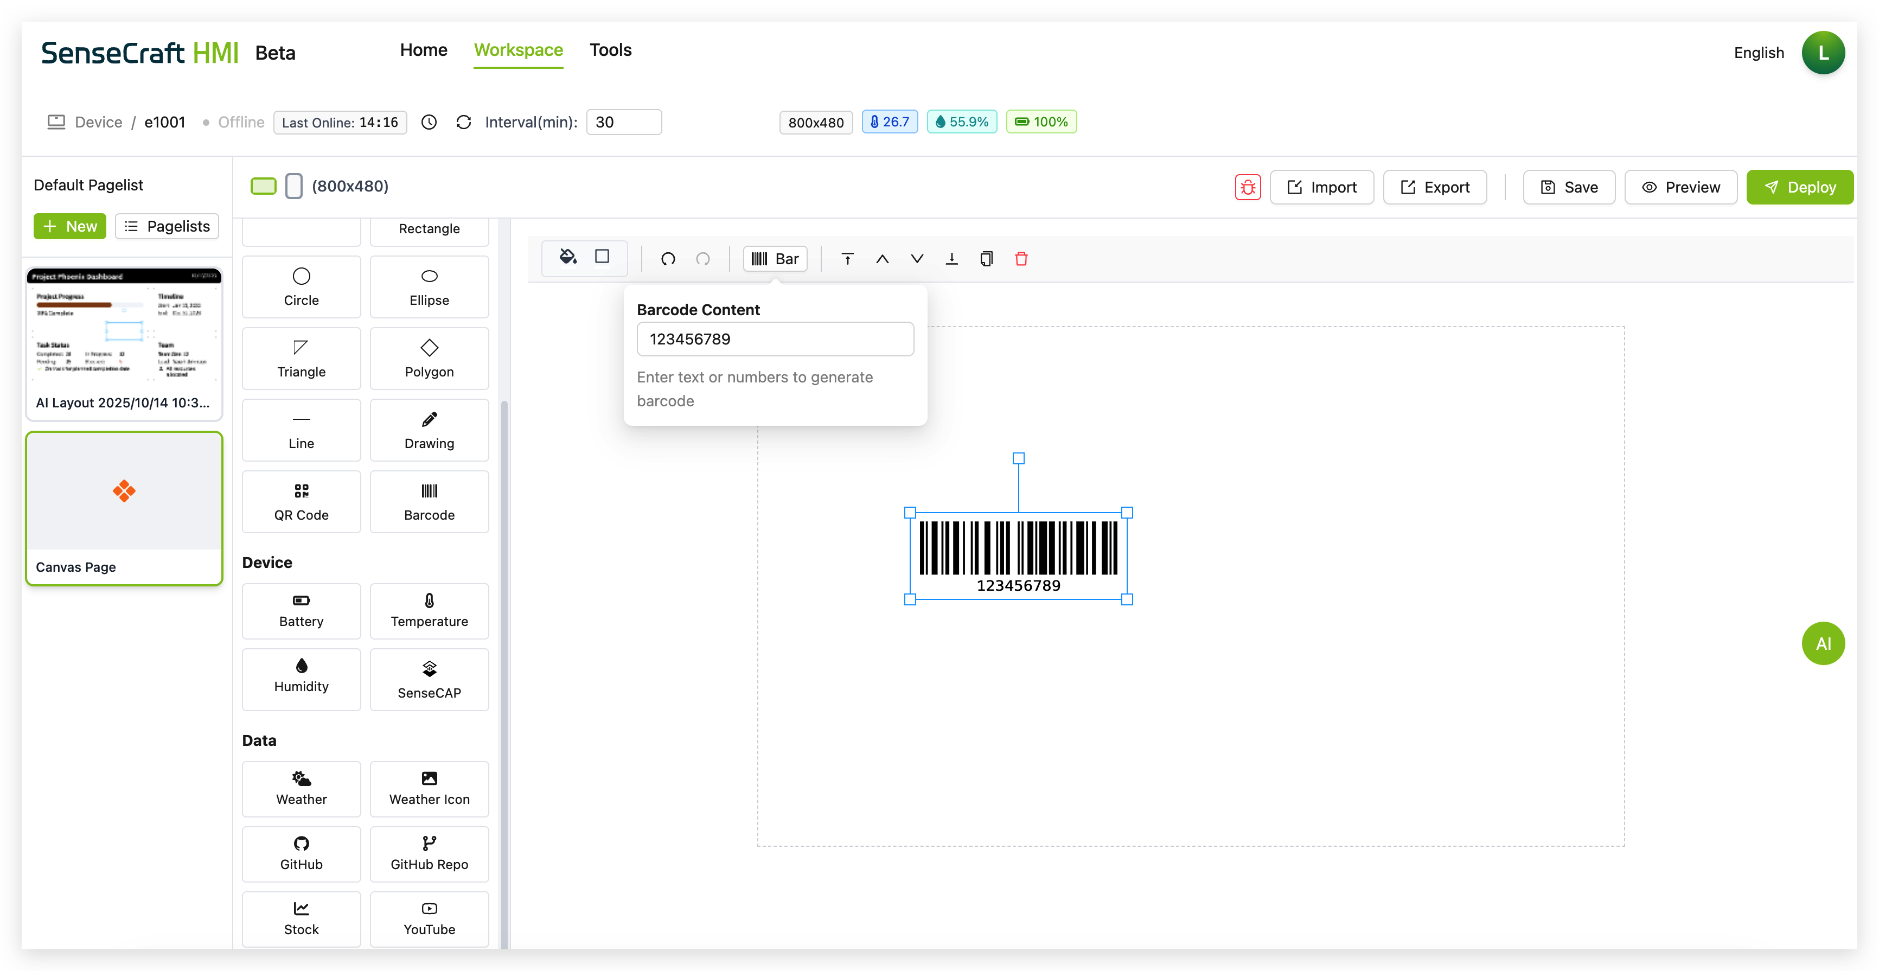This screenshot has height=971, width=1879.
Task: Open the red bug debug icon
Action: click(x=1247, y=188)
